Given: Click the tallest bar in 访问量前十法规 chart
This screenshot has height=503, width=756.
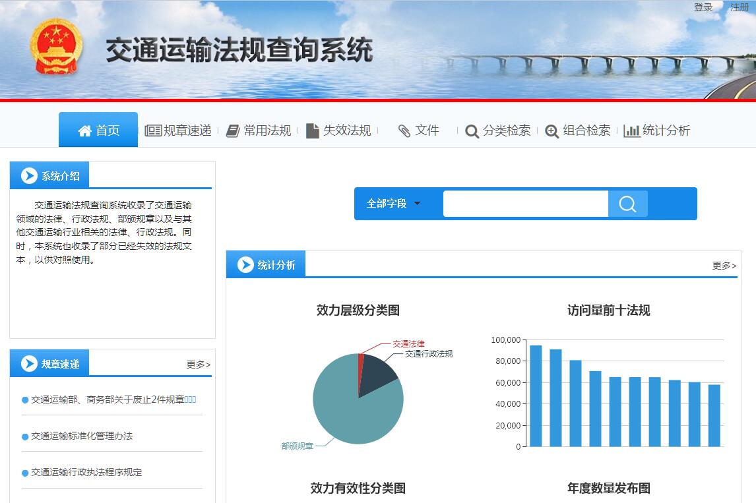Looking at the screenshot, I should point(536,396).
